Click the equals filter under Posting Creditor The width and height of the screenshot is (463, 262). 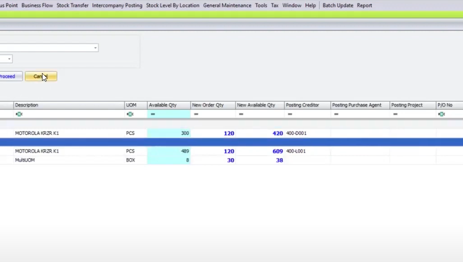point(290,114)
